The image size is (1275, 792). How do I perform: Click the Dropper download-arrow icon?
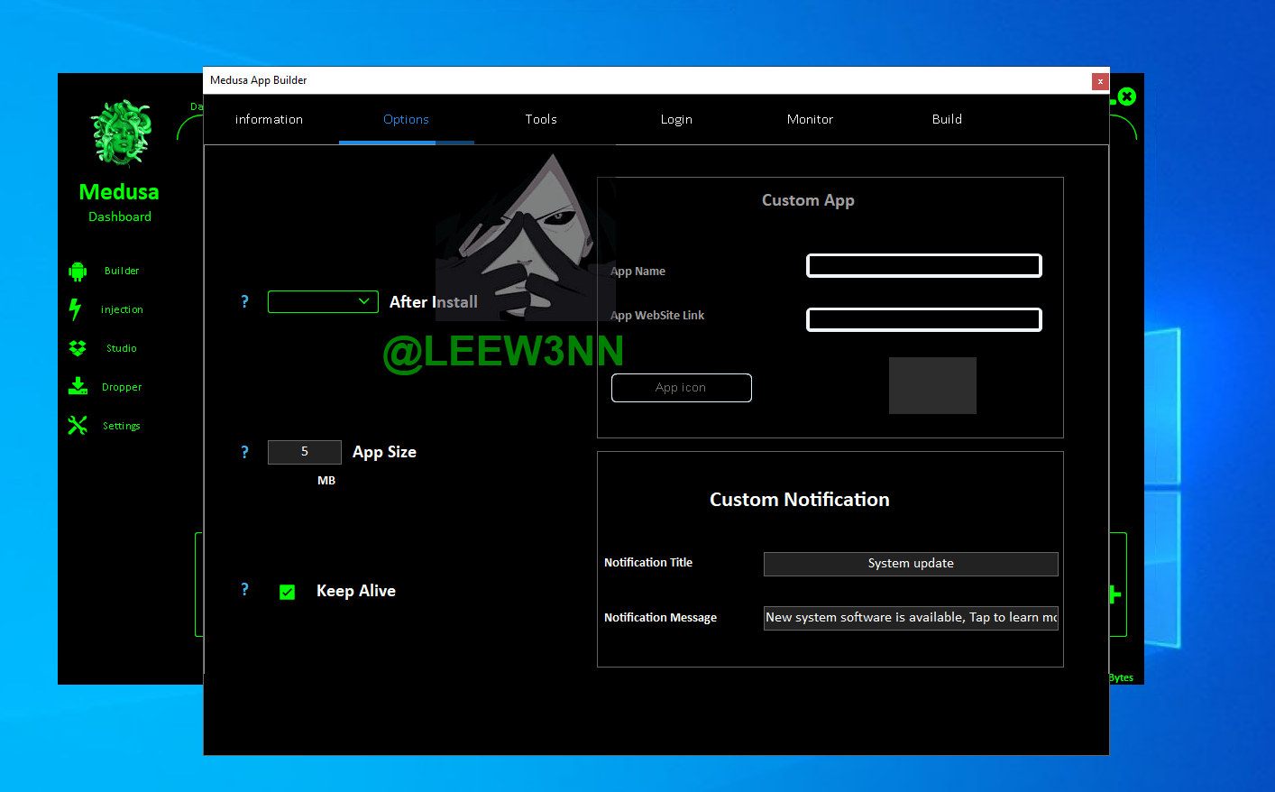pos(78,387)
